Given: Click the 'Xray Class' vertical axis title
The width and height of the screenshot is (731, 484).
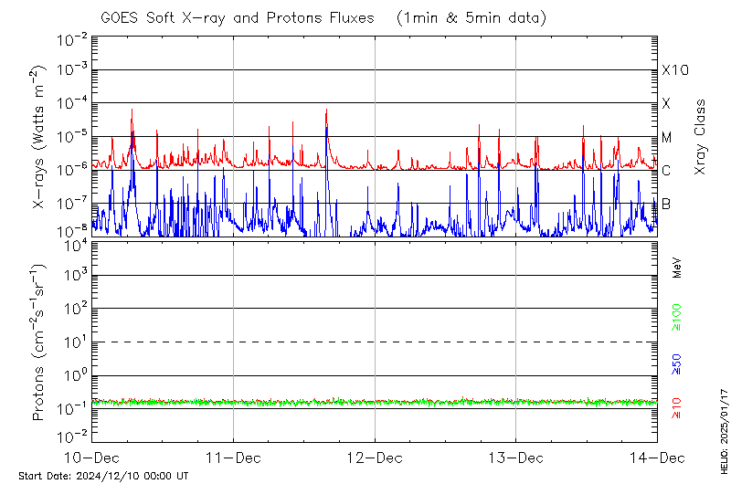Looking at the screenshot, I should 700,137.
